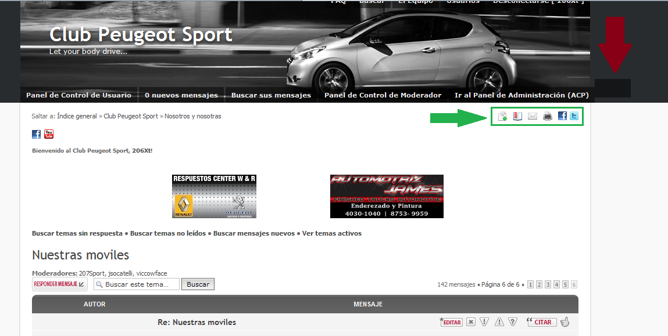Click 'Buscar temas sin respuesta' link
This screenshot has width=668, height=336.
77,233
